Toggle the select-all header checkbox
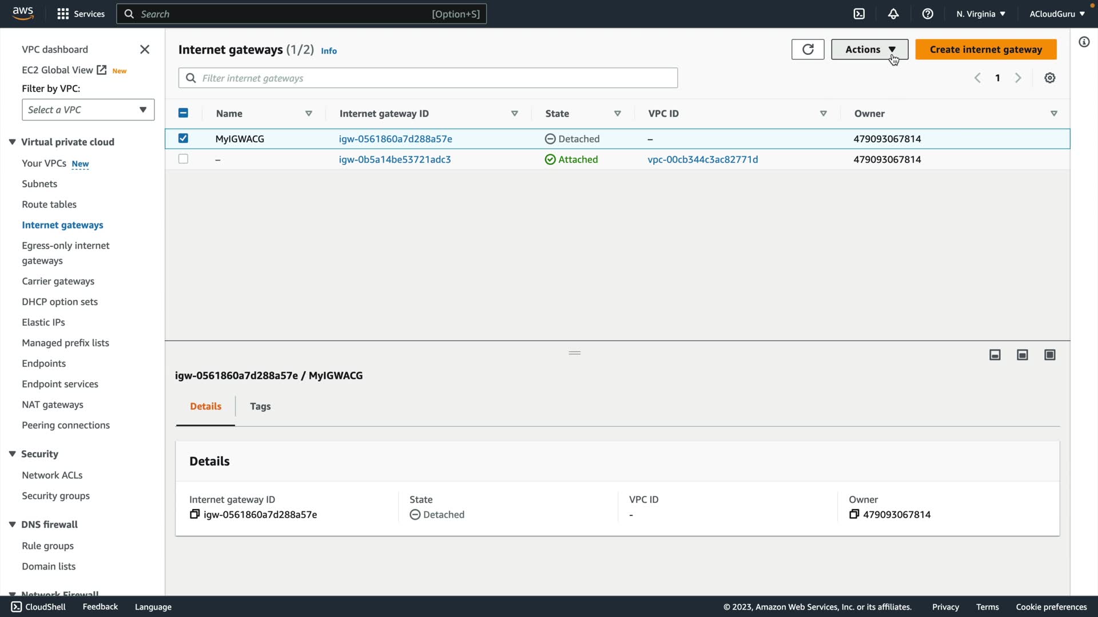This screenshot has width=1098, height=617. (x=183, y=113)
